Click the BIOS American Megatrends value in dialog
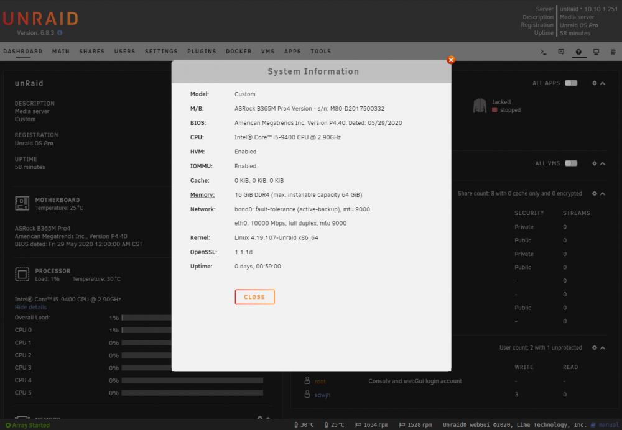622x430 pixels. [318, 123]
